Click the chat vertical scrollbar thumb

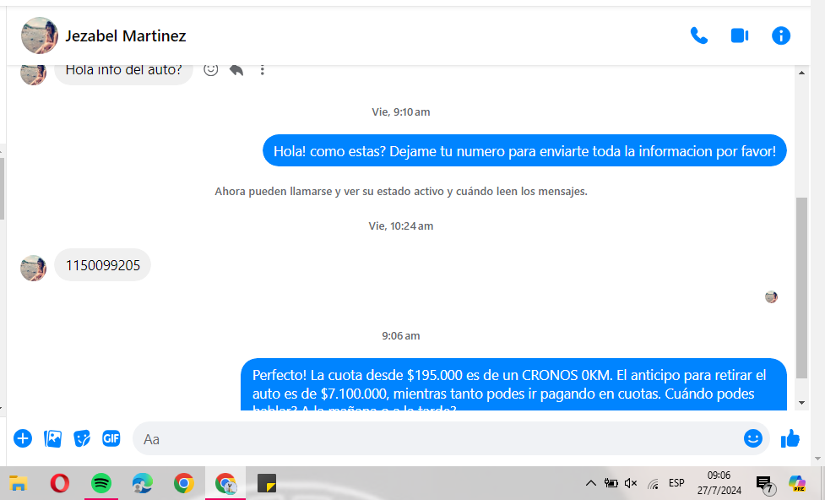pyautogui.click(x=801, y=288)
